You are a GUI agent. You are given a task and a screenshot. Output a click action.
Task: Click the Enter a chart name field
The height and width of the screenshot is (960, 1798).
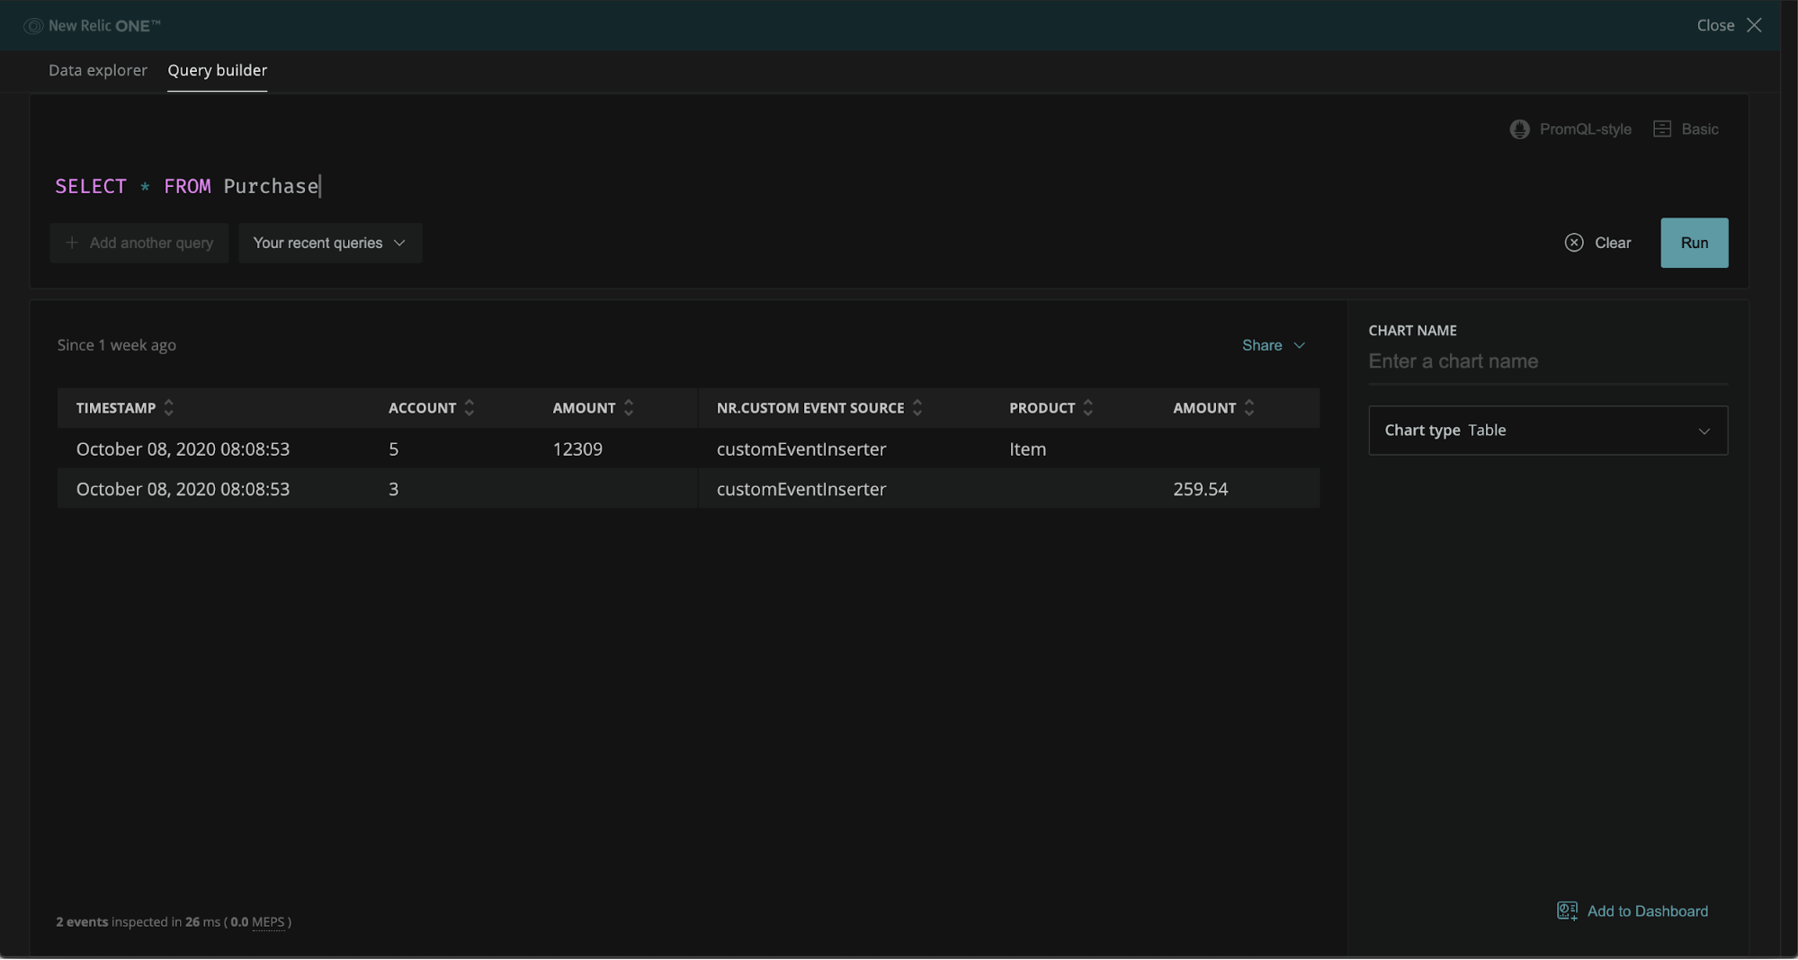click(x=1547, y=361)
